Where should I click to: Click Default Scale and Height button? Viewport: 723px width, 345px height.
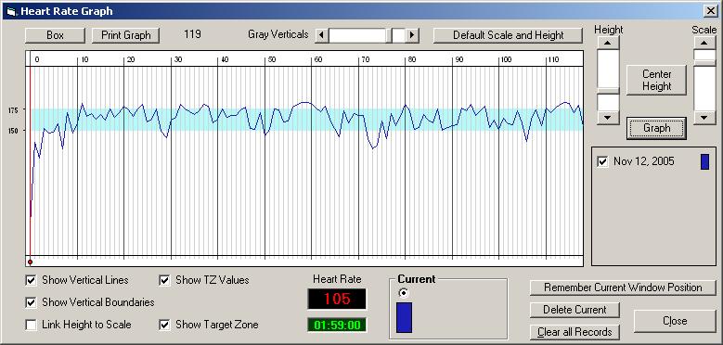coord(508,35)
